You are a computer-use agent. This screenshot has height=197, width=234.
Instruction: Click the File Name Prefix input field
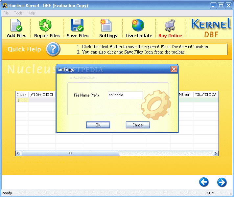pyautogui.click(x=125, y=95)
